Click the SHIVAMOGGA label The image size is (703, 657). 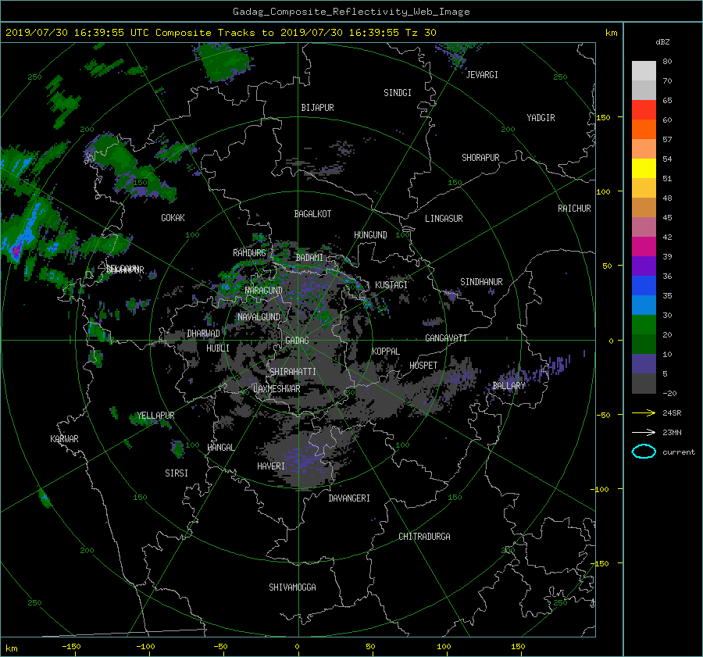292,587
